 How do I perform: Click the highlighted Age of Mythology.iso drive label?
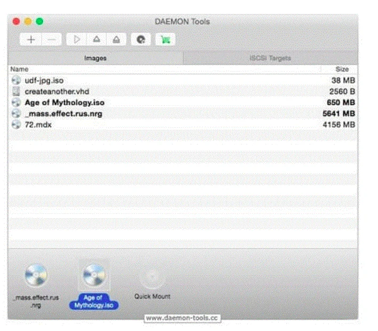point(94,302)
